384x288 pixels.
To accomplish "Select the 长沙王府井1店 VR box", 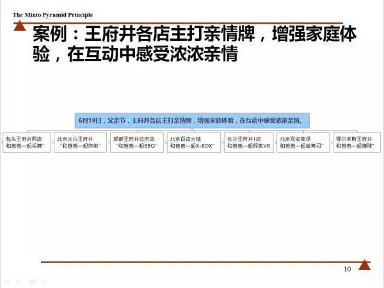I will [249, 143].
